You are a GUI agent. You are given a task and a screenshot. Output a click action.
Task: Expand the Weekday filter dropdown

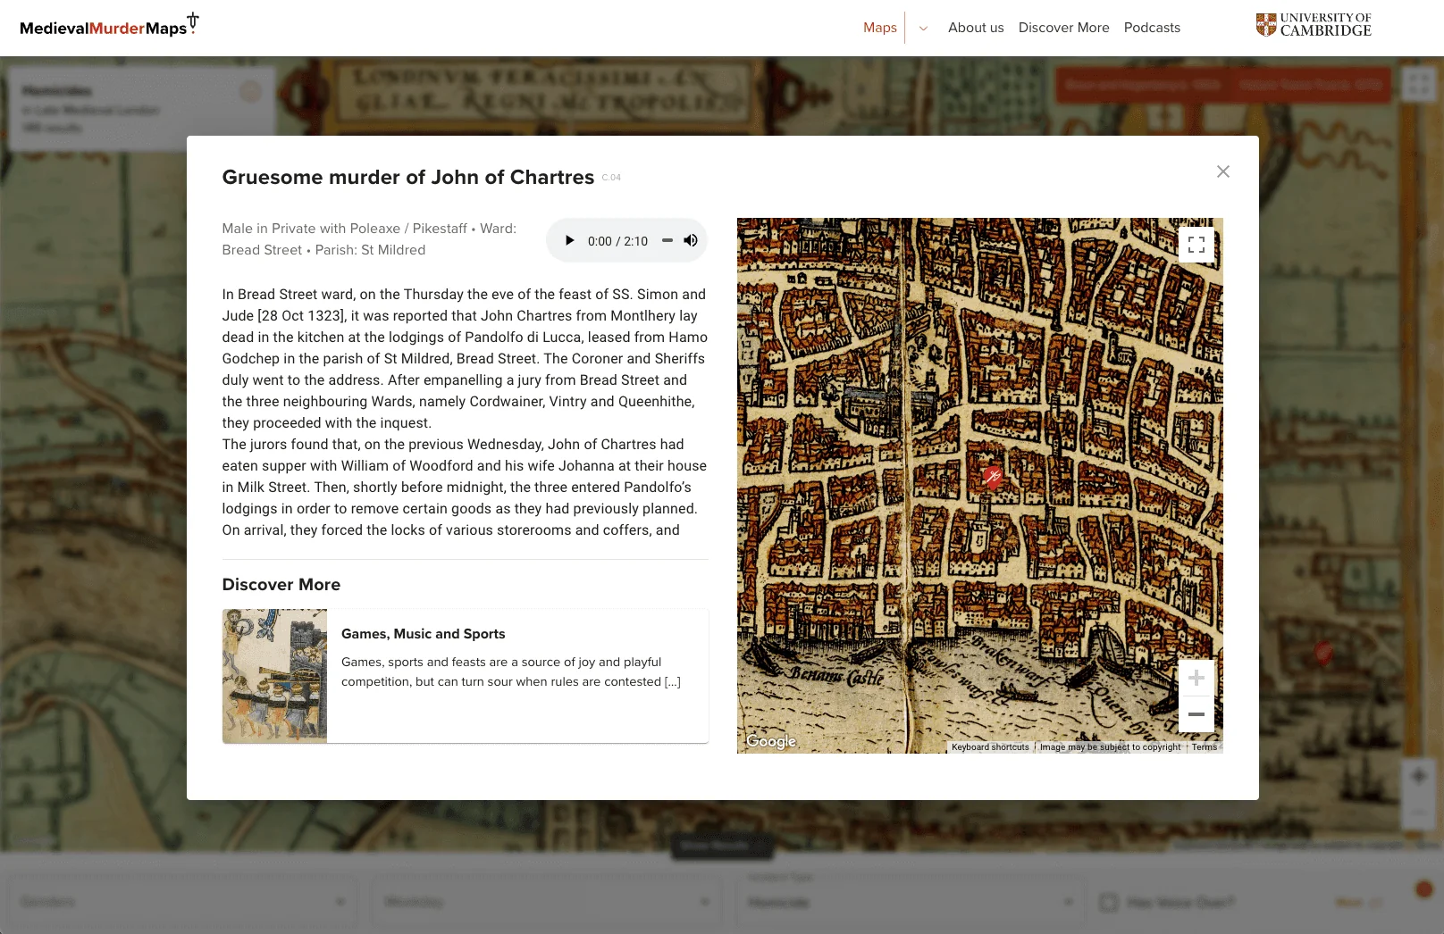(546, 902)
